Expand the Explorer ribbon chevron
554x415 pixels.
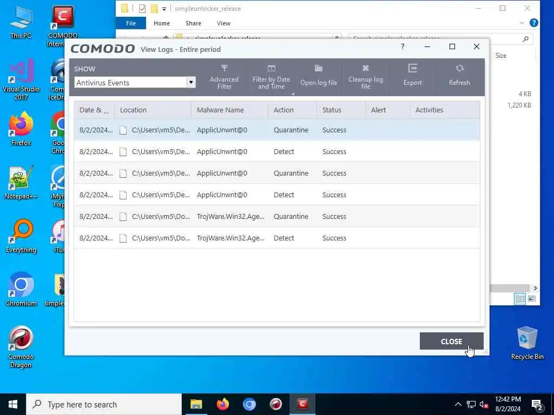[x=522, y=23]
